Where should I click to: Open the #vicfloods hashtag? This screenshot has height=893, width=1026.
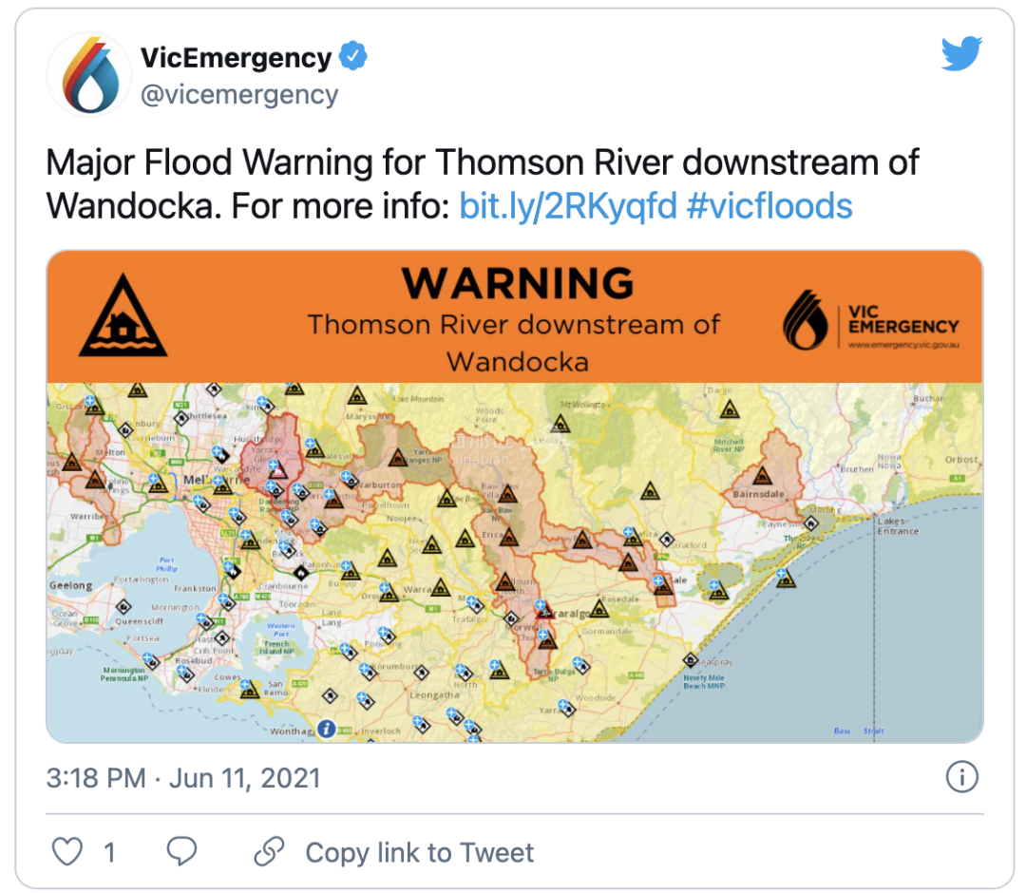tap(769, 206)
